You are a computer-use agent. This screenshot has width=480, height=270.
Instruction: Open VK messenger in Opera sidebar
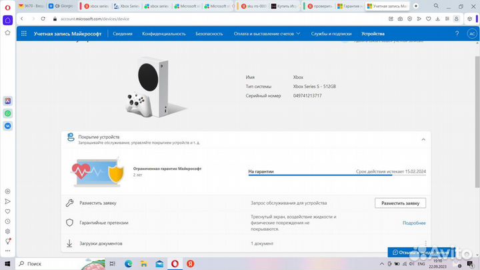[x=7, y=126]
